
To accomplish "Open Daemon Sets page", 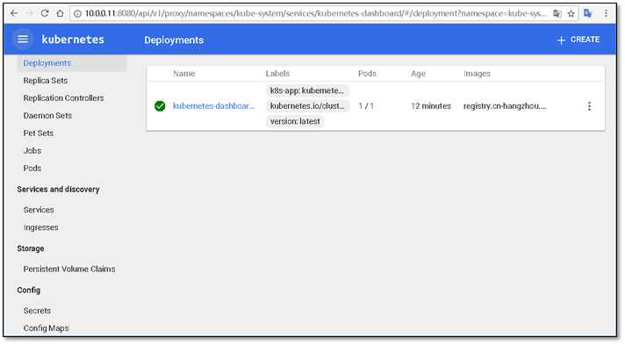I will point(47,116).
